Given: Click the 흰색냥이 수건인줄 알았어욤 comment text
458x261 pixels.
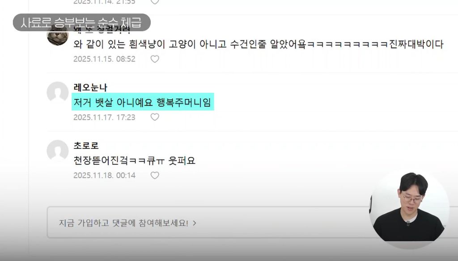Looking at the screenshot, I should tap(258, 44).
